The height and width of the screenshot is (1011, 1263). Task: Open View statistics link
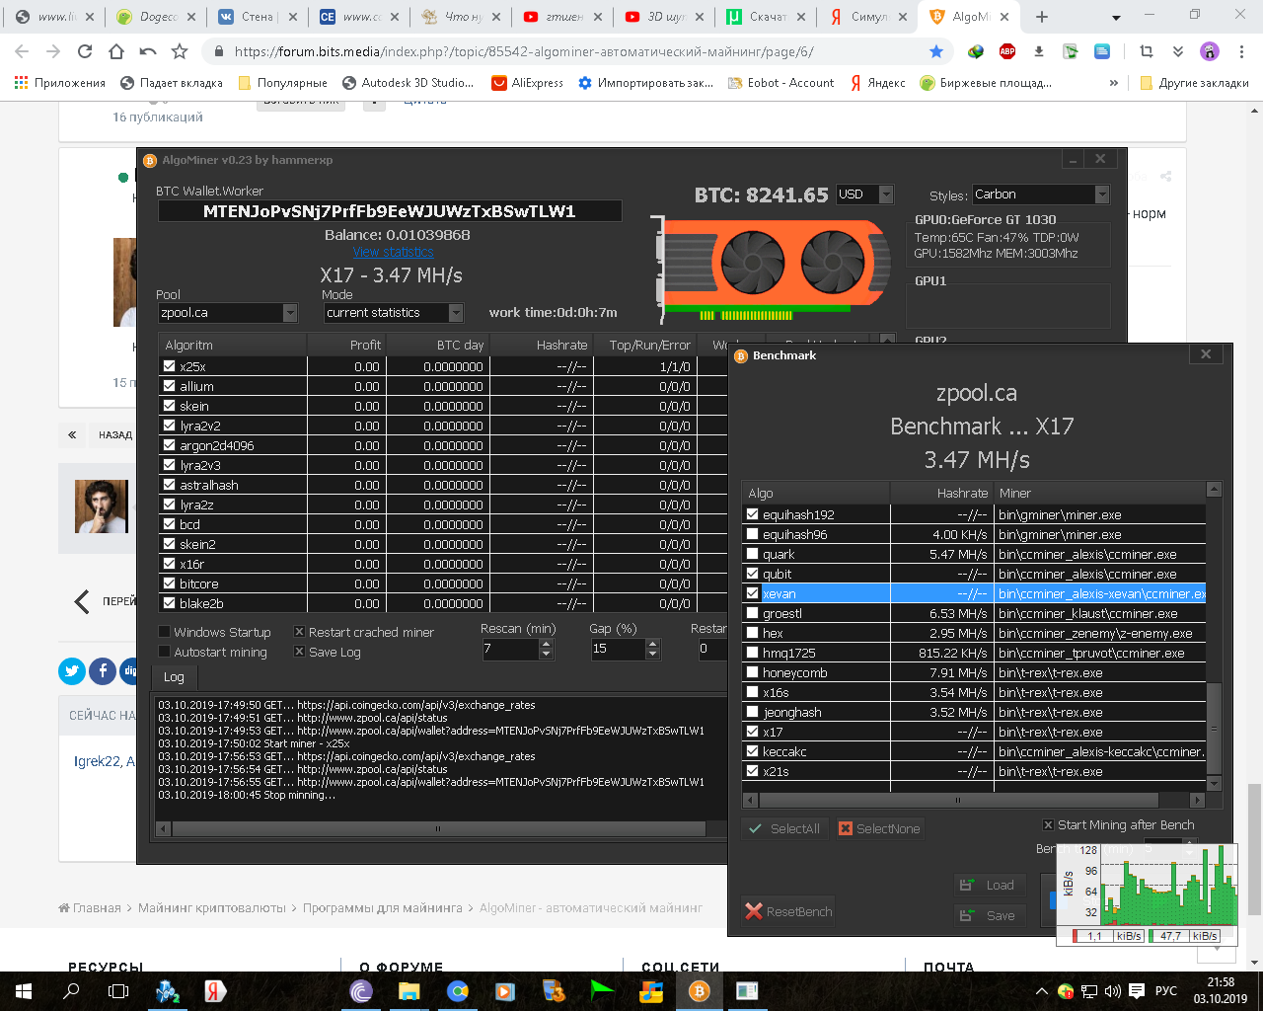[x=393, y=252]
